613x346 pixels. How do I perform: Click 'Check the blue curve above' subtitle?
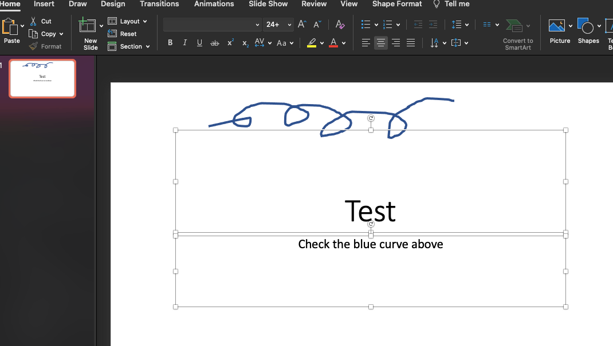[371, 244]
